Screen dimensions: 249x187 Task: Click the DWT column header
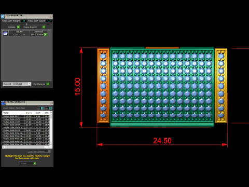click(x=38, y=113)
